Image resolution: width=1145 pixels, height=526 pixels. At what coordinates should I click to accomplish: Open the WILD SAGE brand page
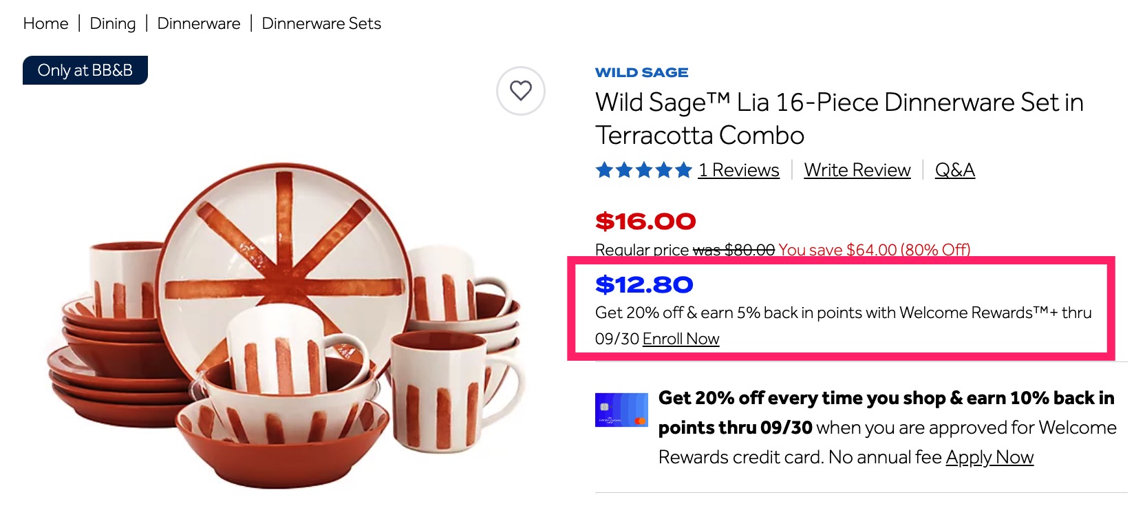(x=641, y=72)
